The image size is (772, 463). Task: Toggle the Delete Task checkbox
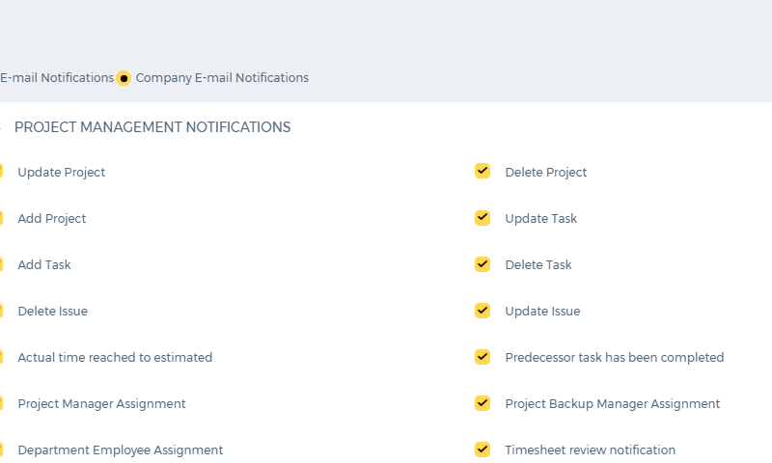[482, 263]
